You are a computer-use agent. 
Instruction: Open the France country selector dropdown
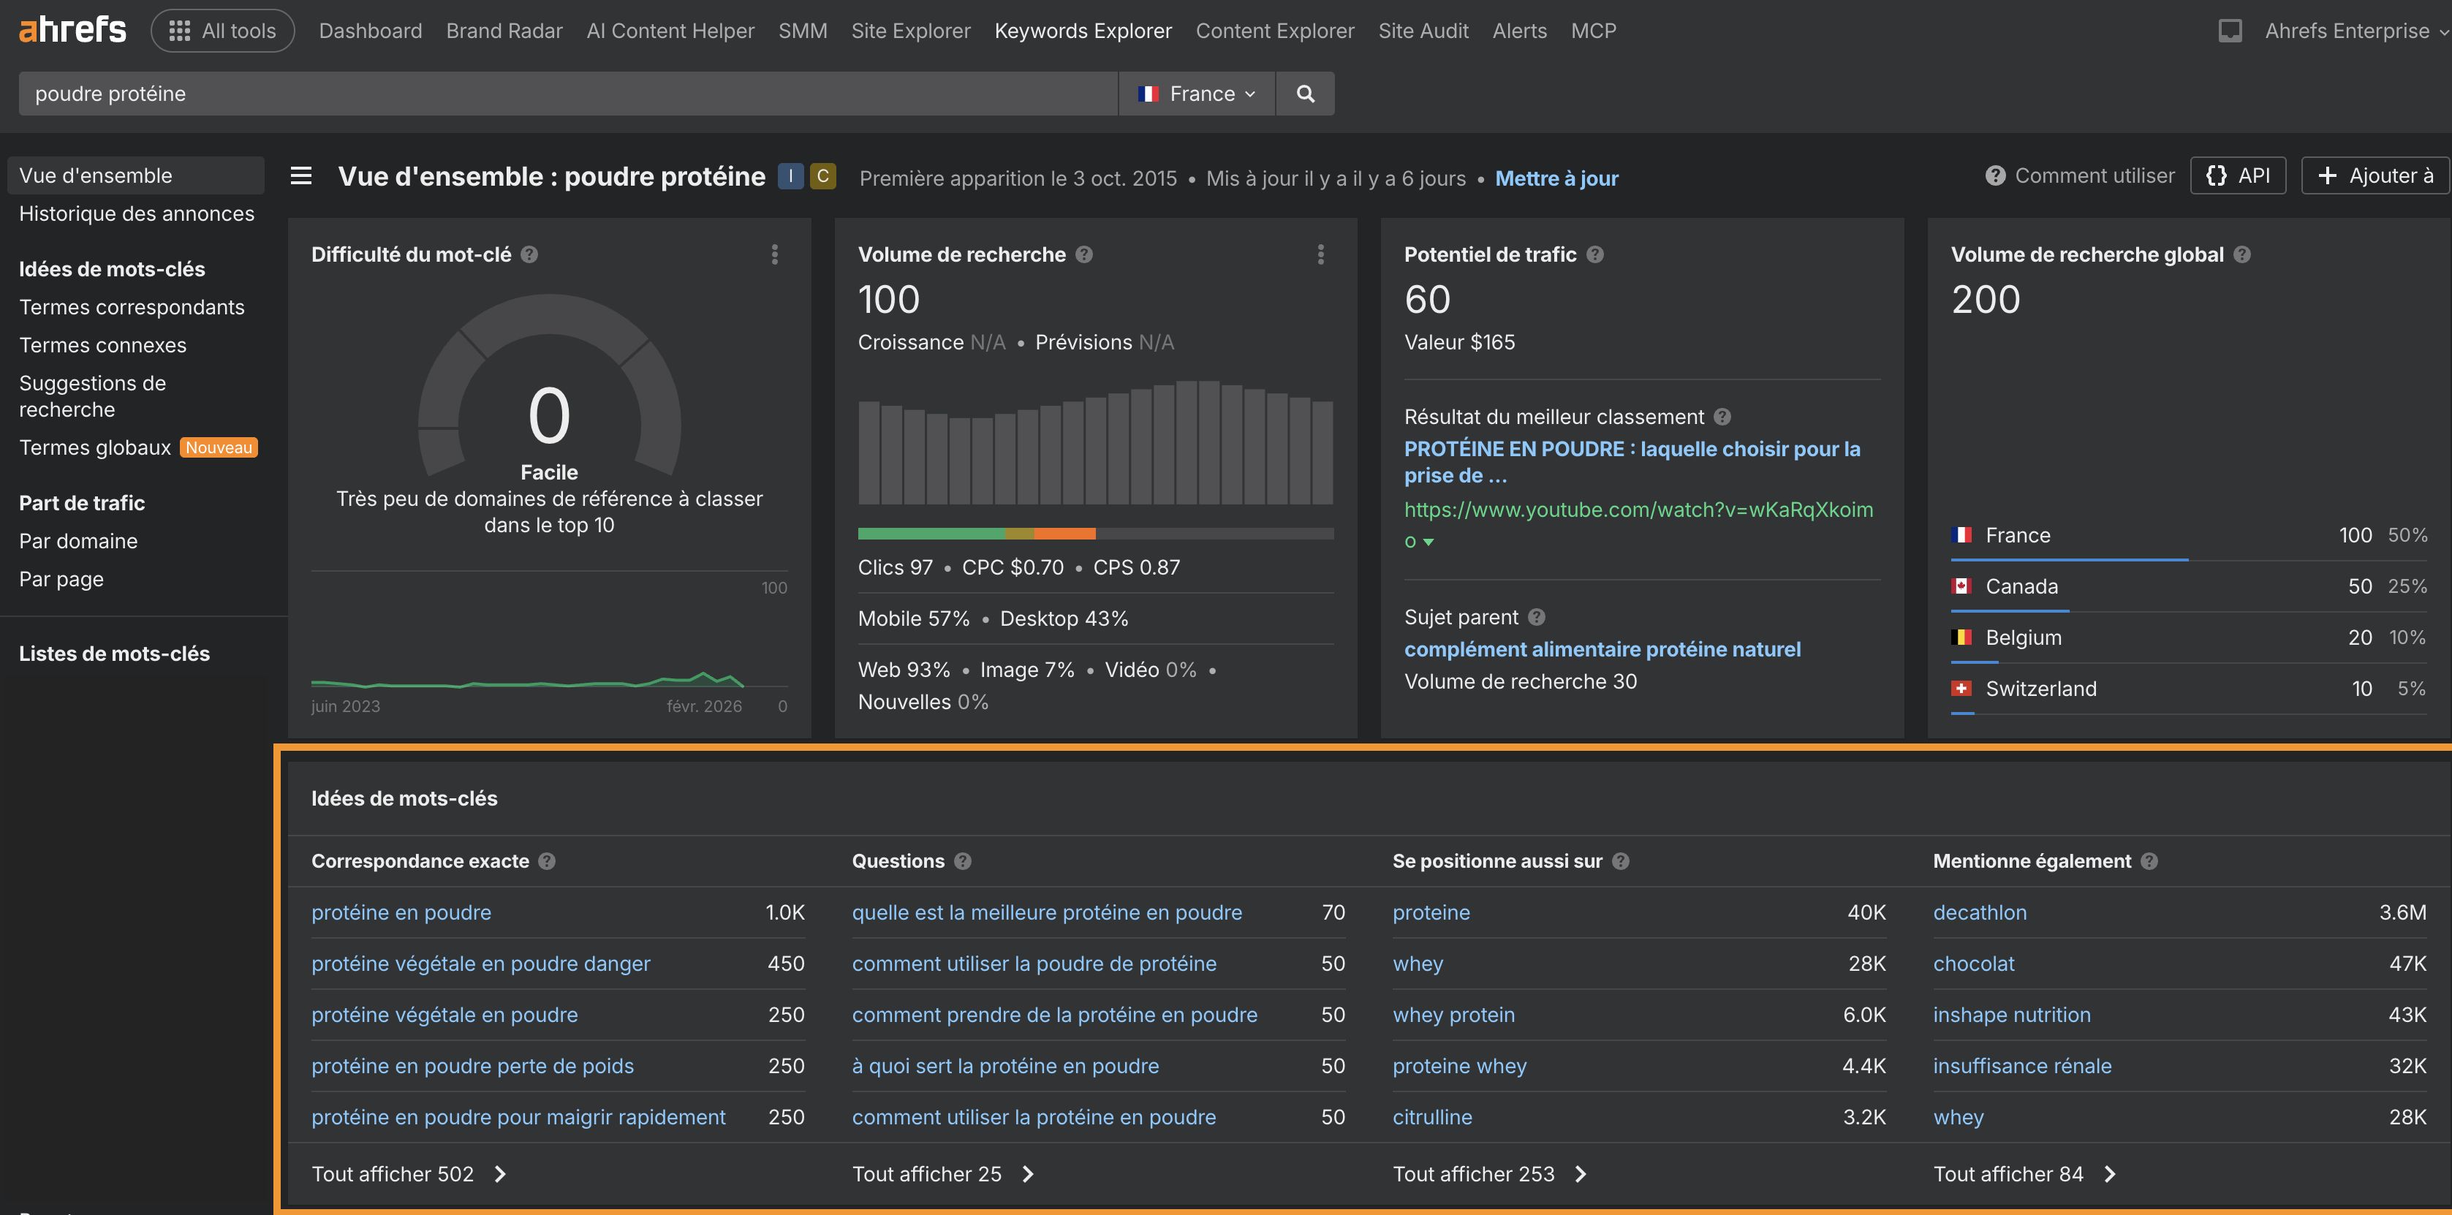pyautogui.click(x=1197, y=92)
